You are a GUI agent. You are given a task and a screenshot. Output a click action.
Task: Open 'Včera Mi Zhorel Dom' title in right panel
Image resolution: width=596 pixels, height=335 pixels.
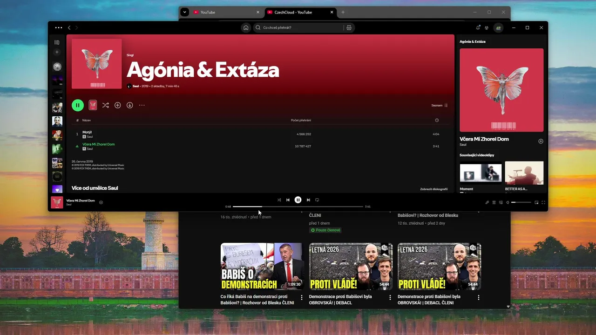(x=484, y=139)
